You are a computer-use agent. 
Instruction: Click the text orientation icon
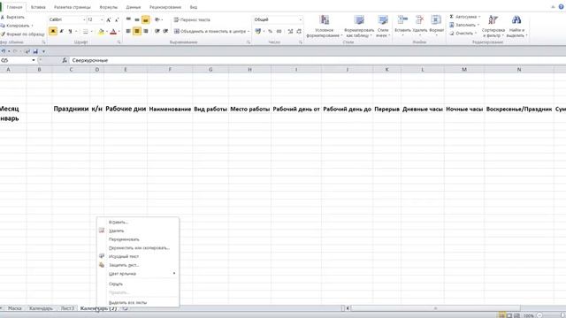(x=157, y=19)
